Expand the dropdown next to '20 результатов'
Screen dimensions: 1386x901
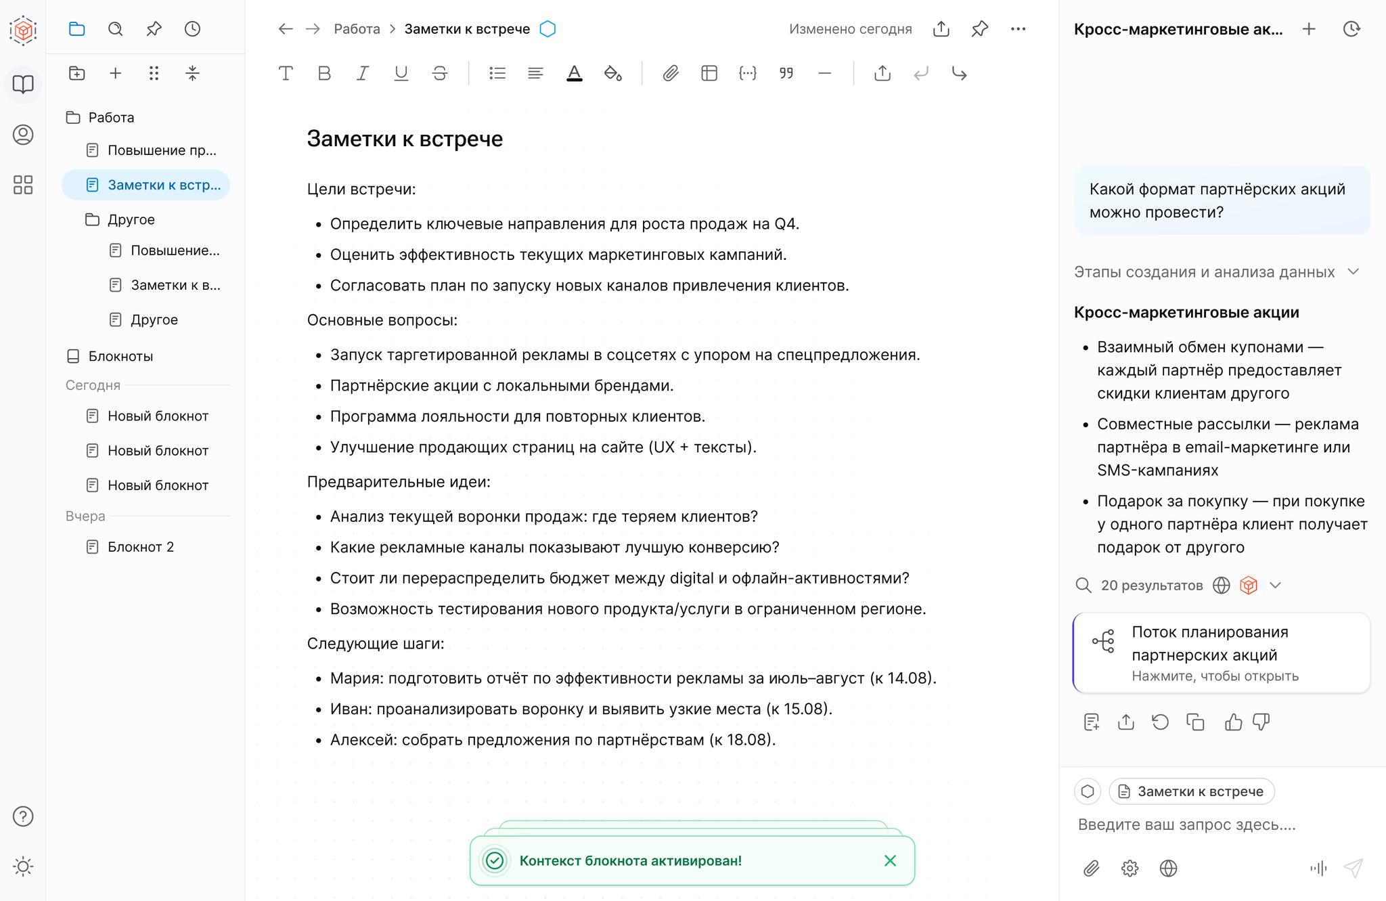[1276, 585]
